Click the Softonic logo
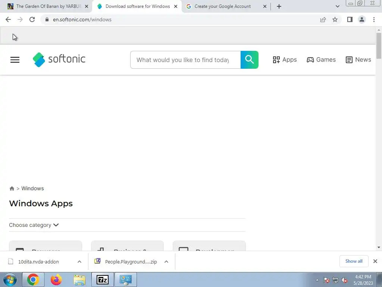 pyautogui.click(x=59, y=59)
